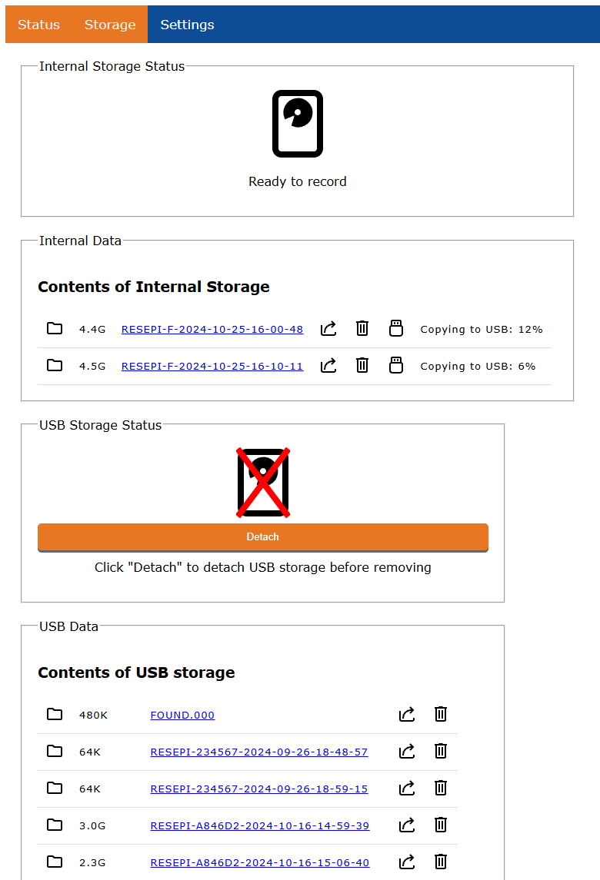
Task: Open the Storage tab
Action: tap(109, 24)
